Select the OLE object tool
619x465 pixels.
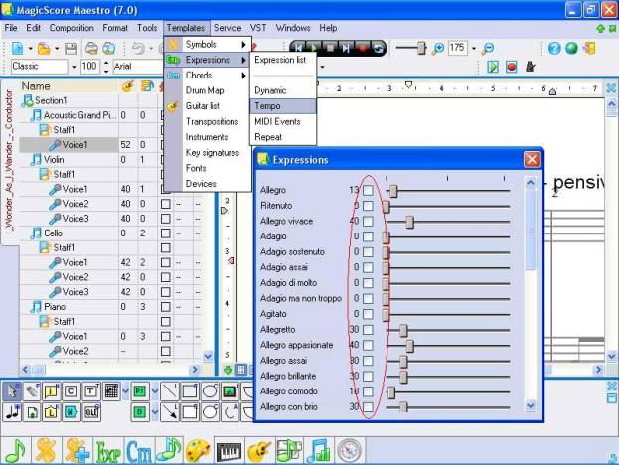tap(91, 412)
